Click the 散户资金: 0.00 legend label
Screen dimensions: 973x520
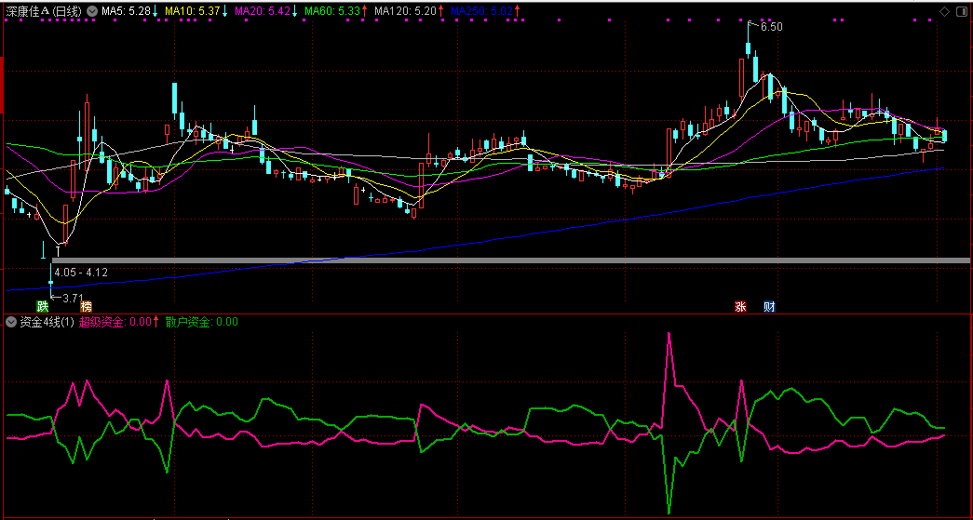click(x=202, y=322)
